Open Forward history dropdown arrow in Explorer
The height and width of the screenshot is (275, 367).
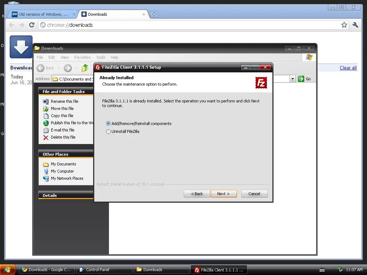tap(76, 68)
